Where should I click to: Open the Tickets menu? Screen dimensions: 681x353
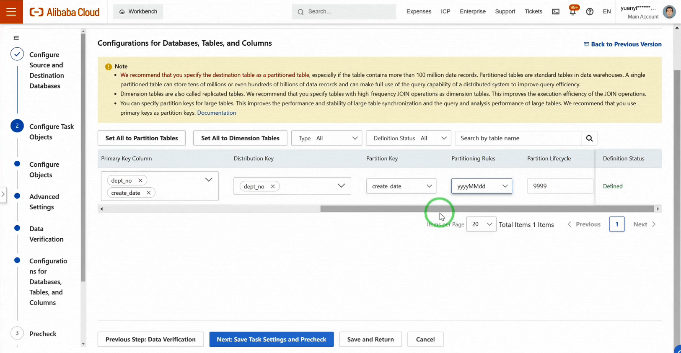533,12
